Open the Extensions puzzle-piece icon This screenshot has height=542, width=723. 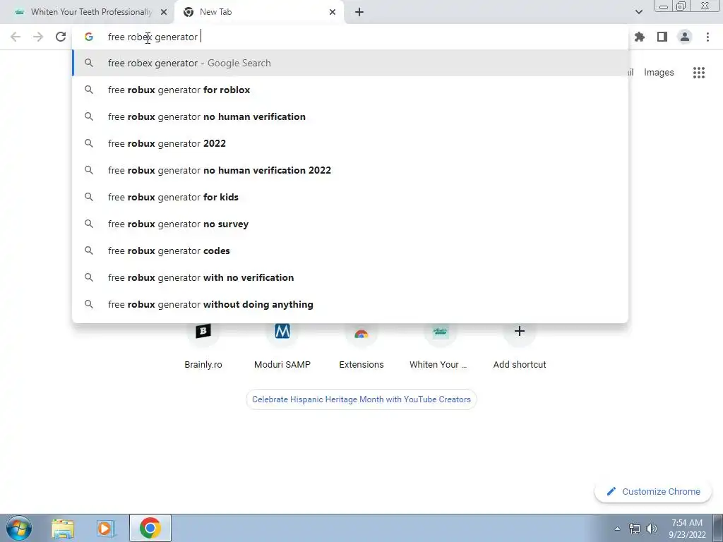(x=640, y=37)
